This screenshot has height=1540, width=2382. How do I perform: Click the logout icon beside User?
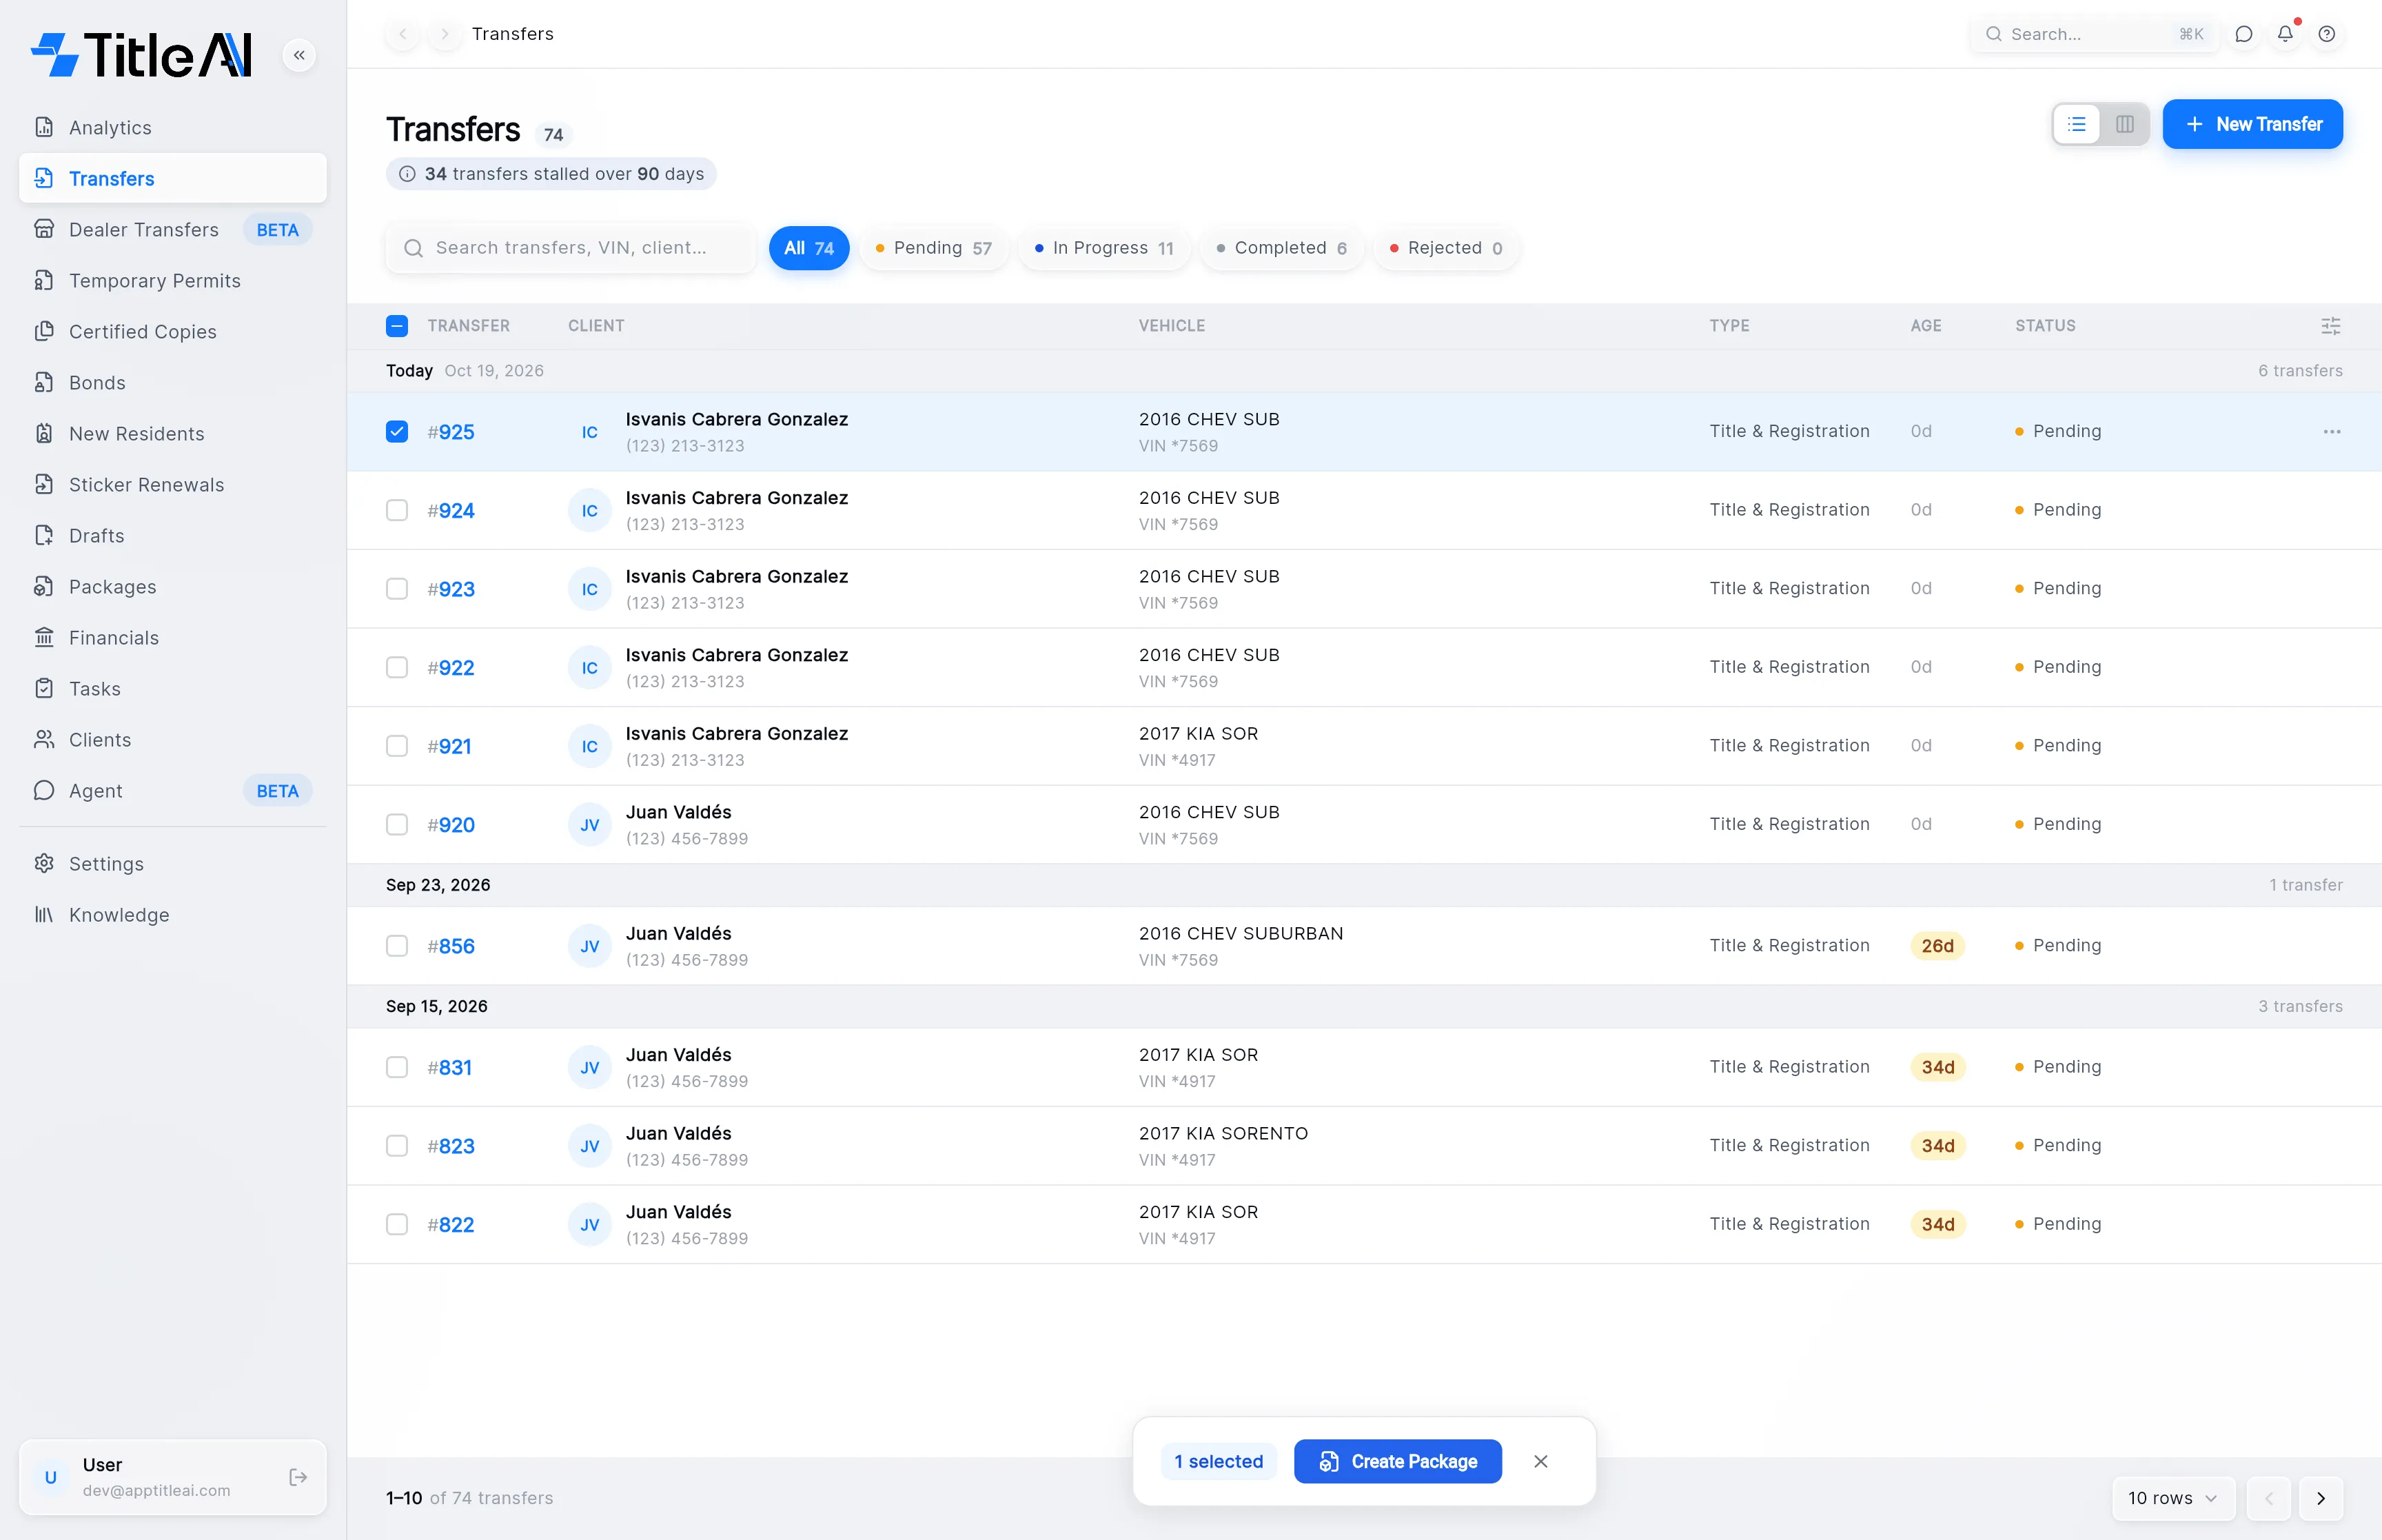click(298, 1477)
